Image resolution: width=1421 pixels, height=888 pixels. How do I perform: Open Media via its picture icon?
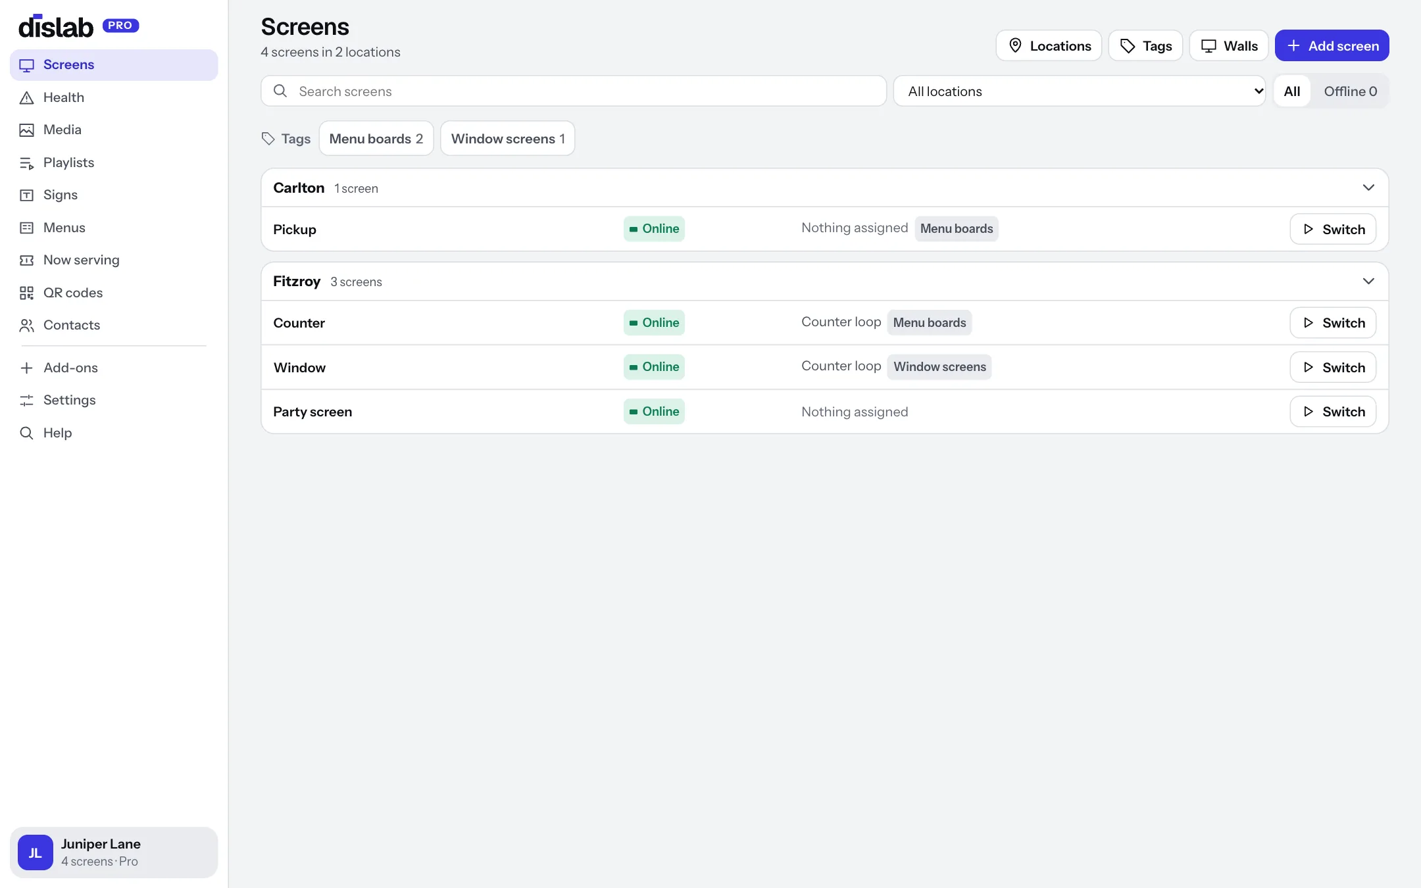click(26, 130)
